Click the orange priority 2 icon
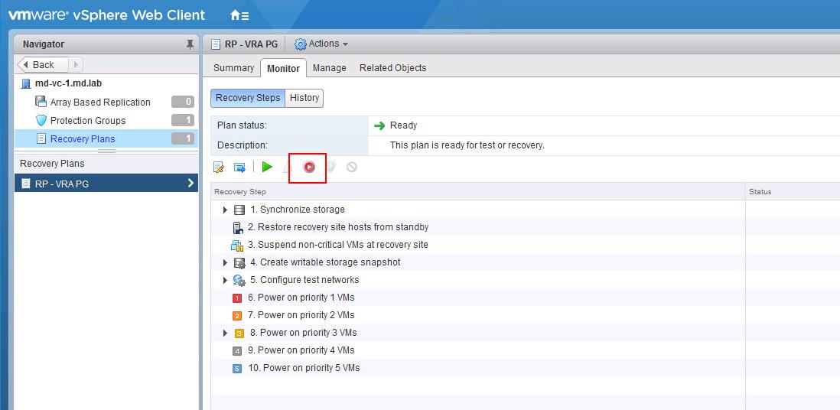The height and width of the screenshot is (410, 840). click(237, 316)
